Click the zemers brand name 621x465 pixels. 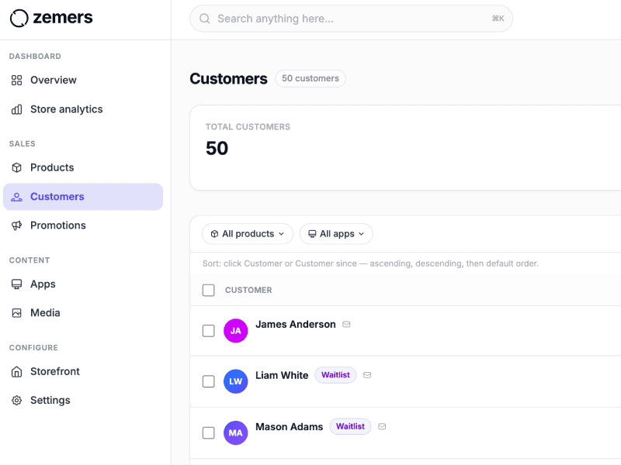[x=63, y=18]
